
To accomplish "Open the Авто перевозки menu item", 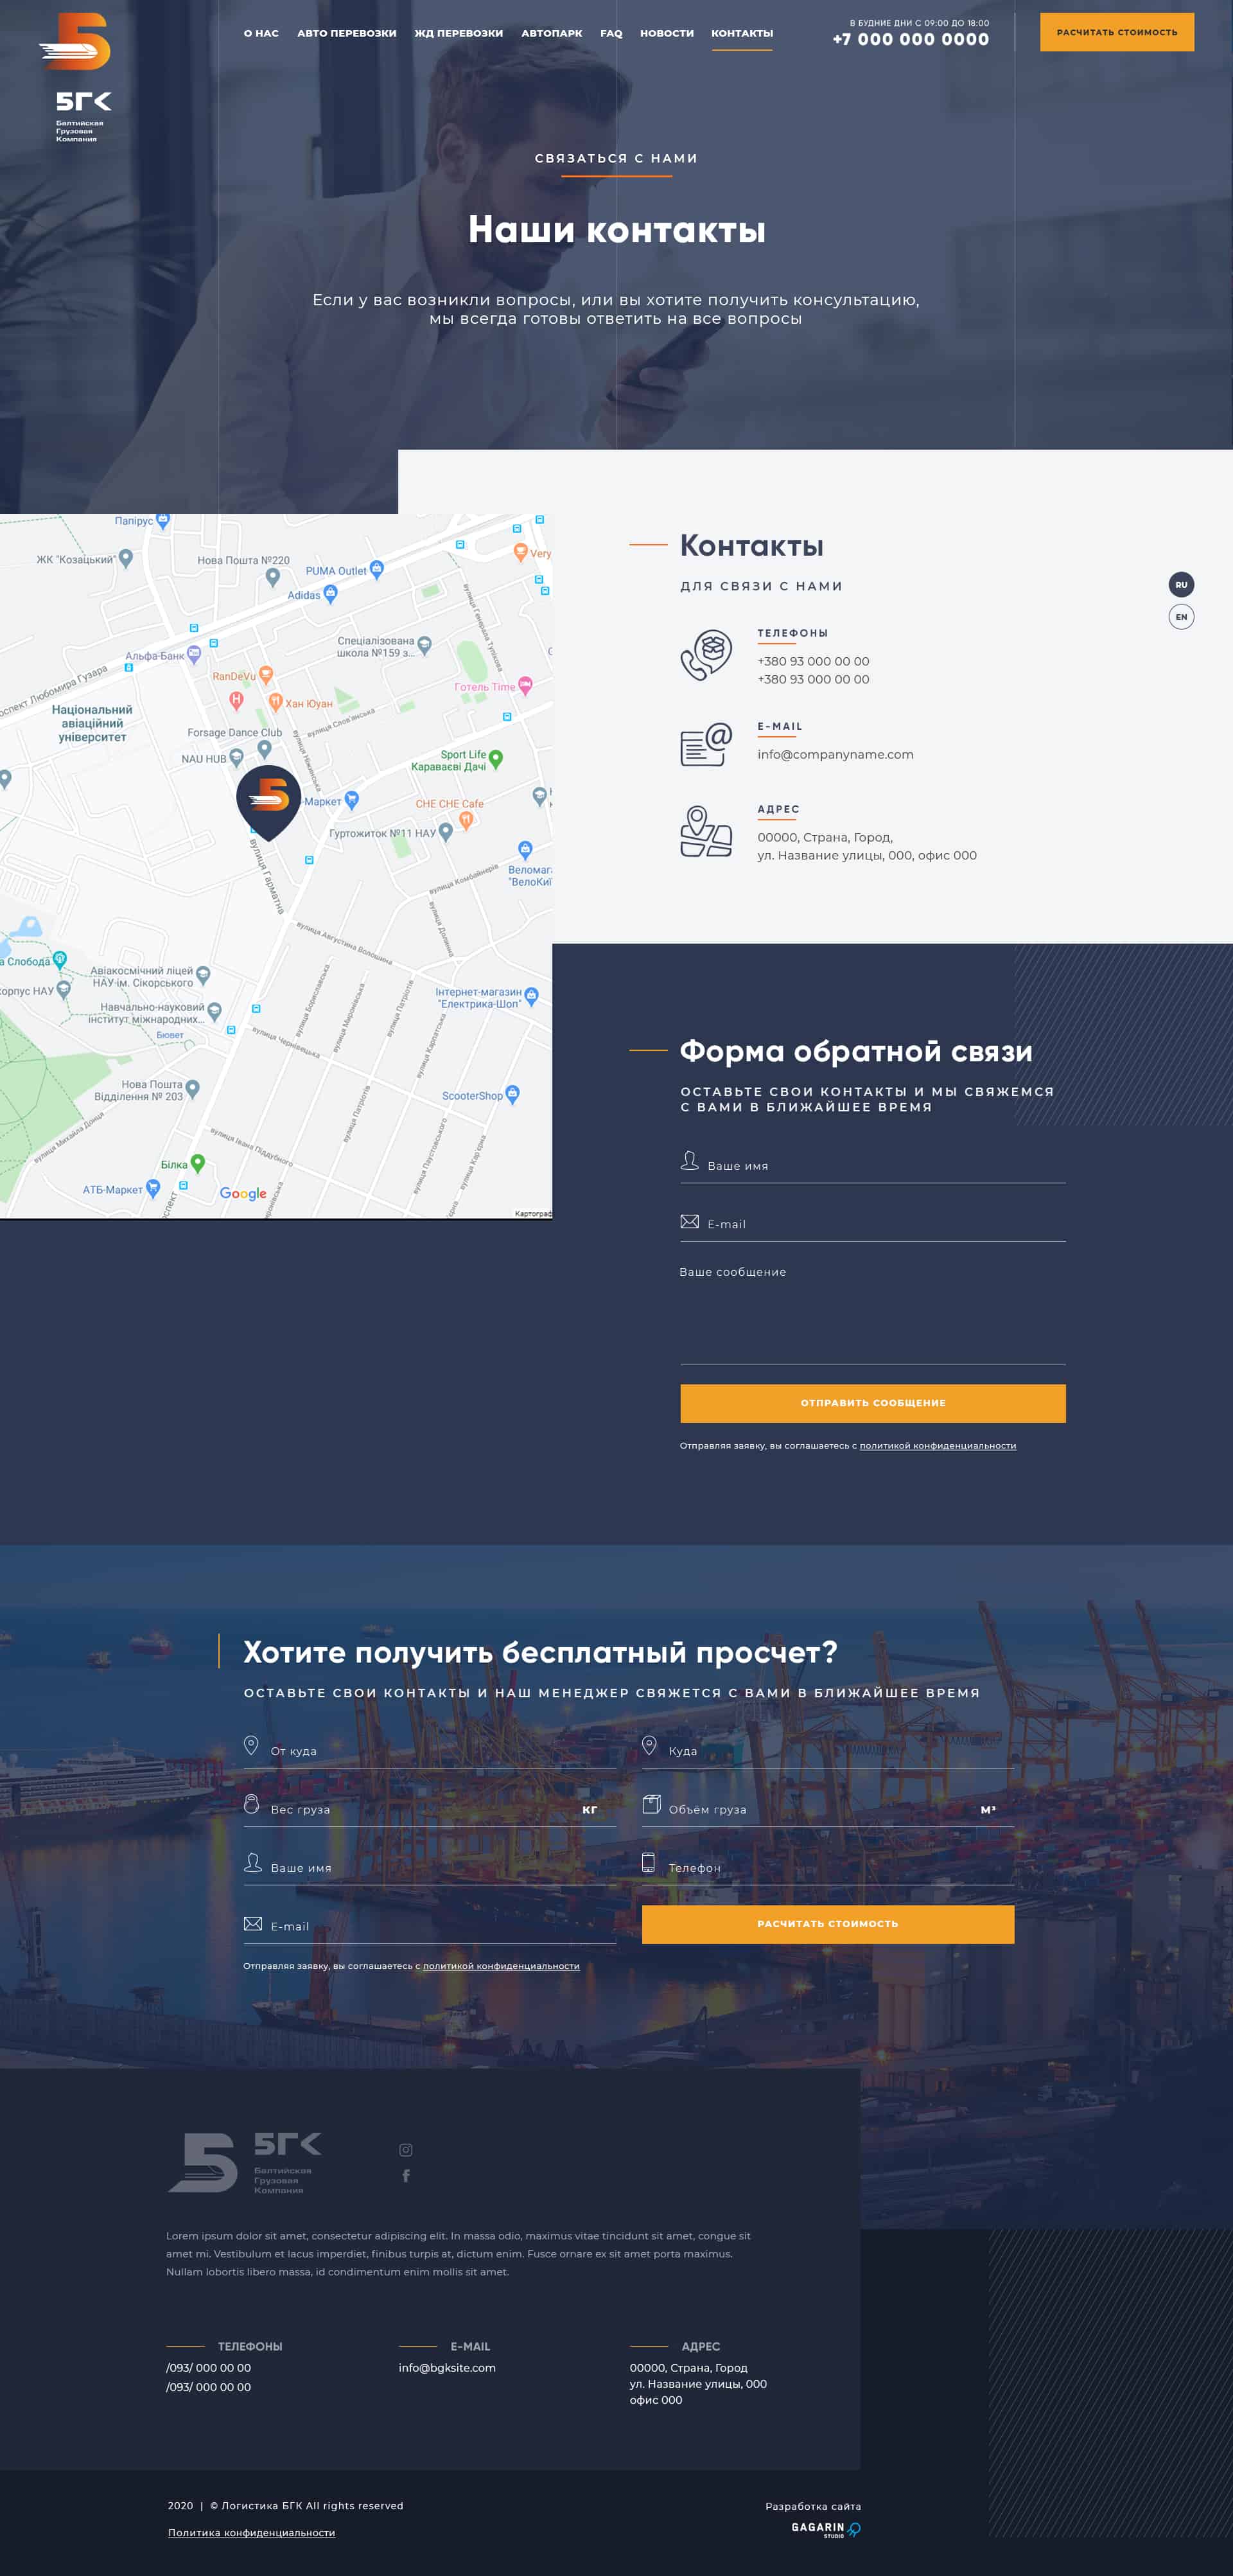I will [347, 33].
